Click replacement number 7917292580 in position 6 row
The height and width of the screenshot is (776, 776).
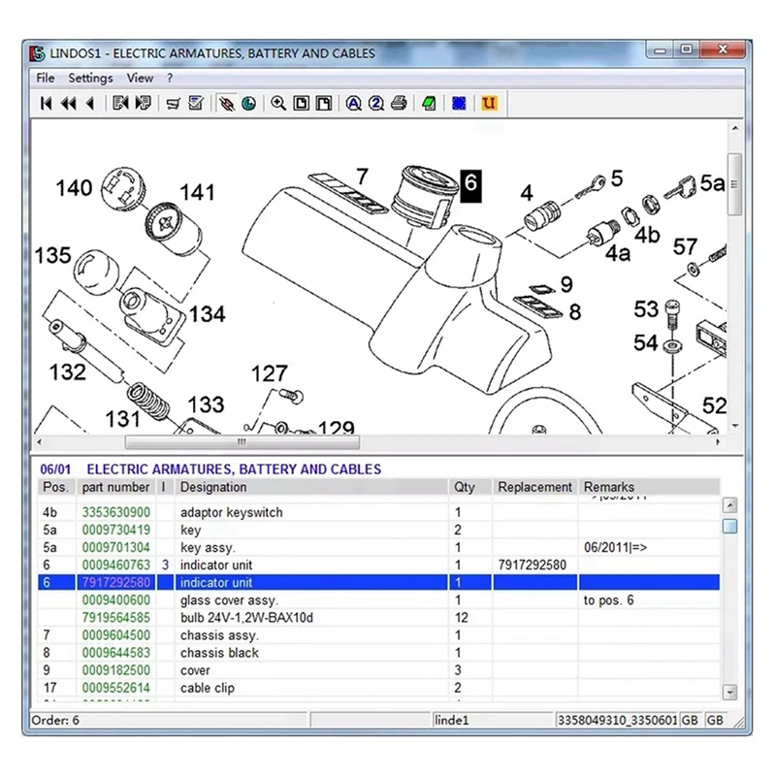[x=532, y=565]
